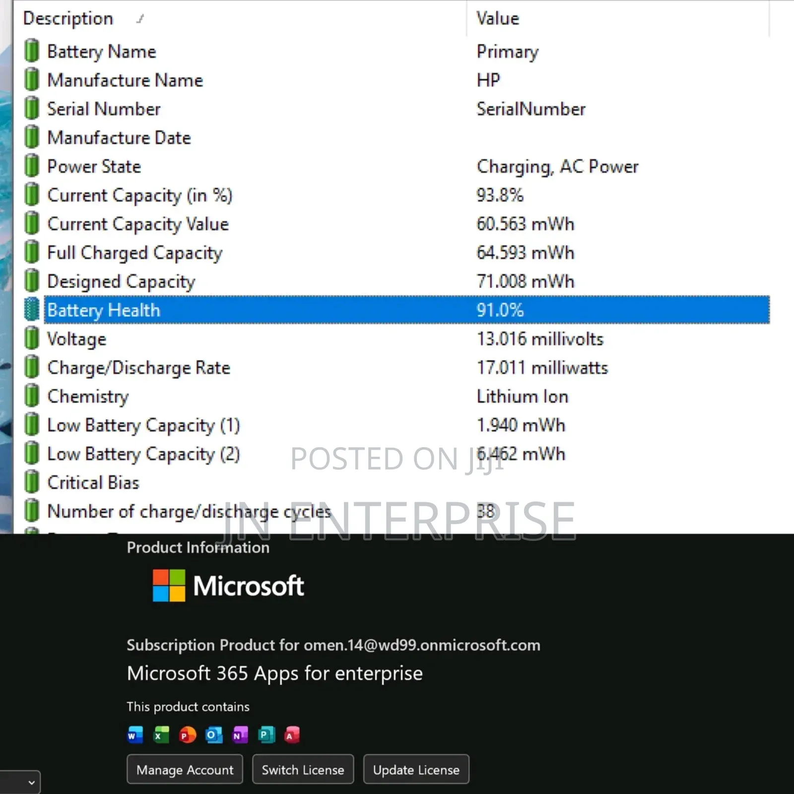Click the battery icon beside Serial Number
The width and height of the screenshot is (794, 794).
(x=31, y=109)
